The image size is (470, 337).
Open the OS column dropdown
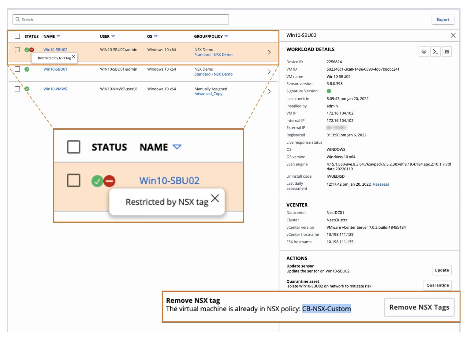coord(155,36)
